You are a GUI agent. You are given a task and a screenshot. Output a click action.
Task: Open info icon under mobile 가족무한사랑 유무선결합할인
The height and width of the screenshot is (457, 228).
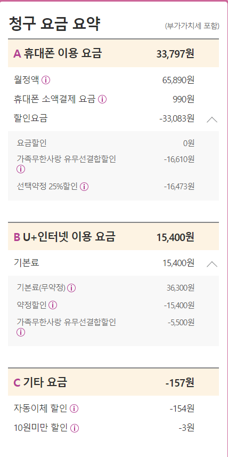21,169
